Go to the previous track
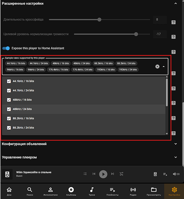 (x=94, y=174)
